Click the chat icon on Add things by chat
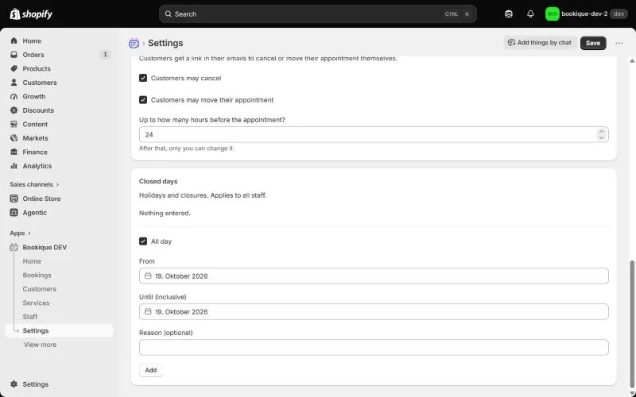This screenshot has width=636, height=397. 511,43
